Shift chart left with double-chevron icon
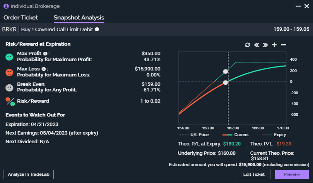313x183 pixels. [257, 45]
